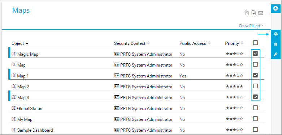Check the Map 2 row checkbox

[x=255, y=86]
